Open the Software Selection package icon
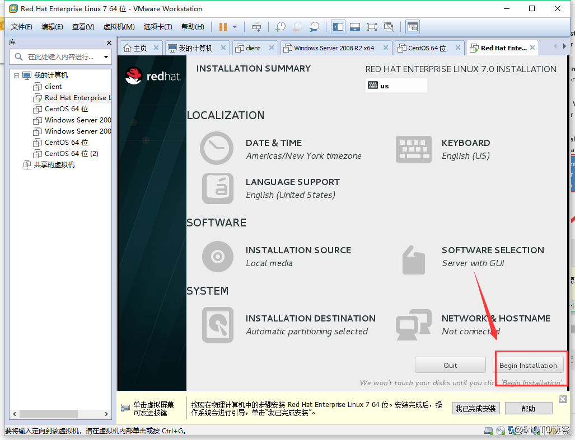575x440 pixels. [414, 260]
